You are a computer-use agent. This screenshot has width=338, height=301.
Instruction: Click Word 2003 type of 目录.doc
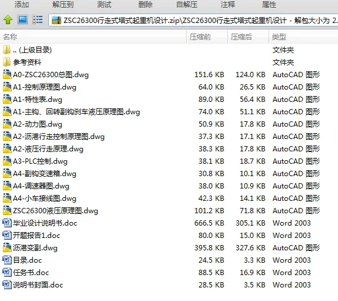[x=291, y=260]
